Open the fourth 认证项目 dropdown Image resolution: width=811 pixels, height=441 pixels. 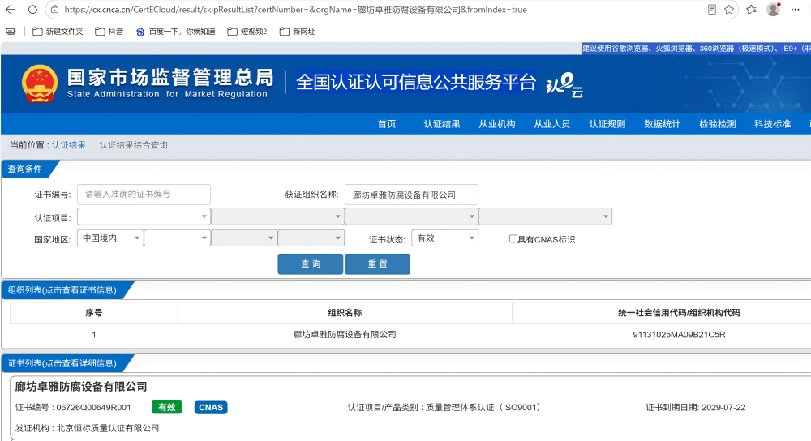(546, 216)
